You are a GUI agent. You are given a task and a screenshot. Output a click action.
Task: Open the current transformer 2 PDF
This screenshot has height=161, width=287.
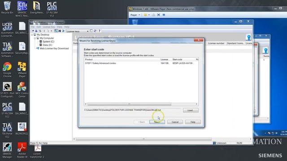(x=37, y=152)
